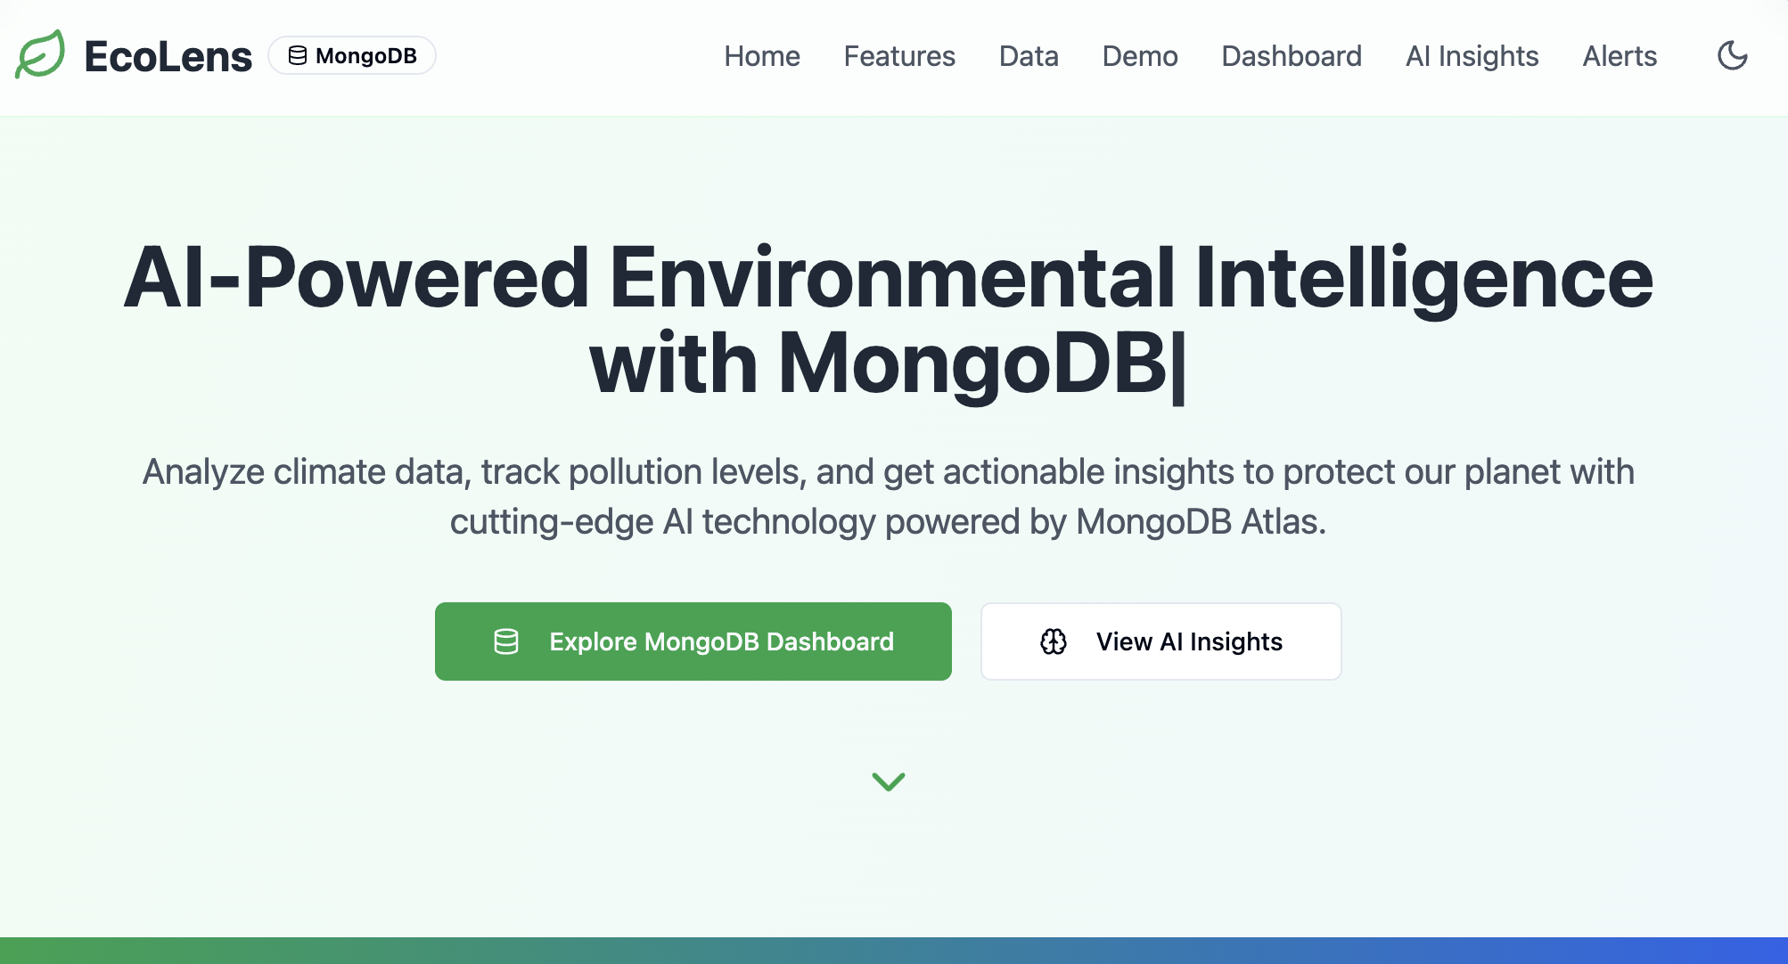The width and height of the screenshot is (1788, 964).
Task: Click the green scroll-down chevron
Action: [x=888, y=781]
